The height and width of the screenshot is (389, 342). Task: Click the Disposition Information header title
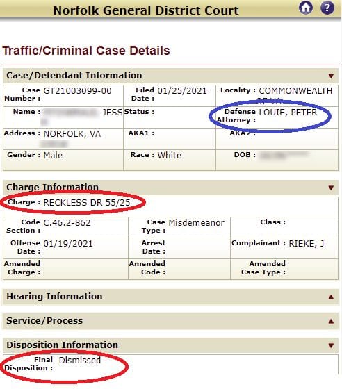tap(62, 345)
